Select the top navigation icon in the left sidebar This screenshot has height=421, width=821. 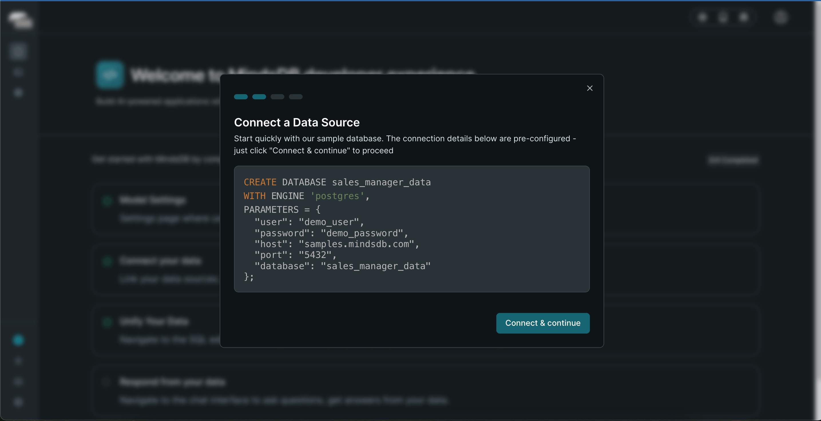tap(18, 51)
